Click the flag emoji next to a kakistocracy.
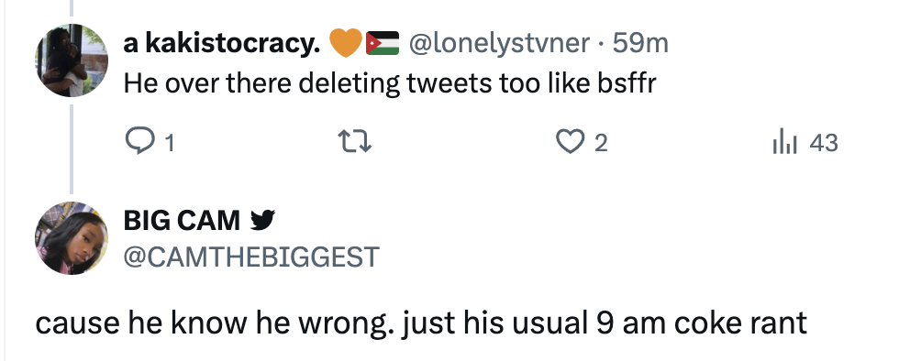 click(383, 43)
